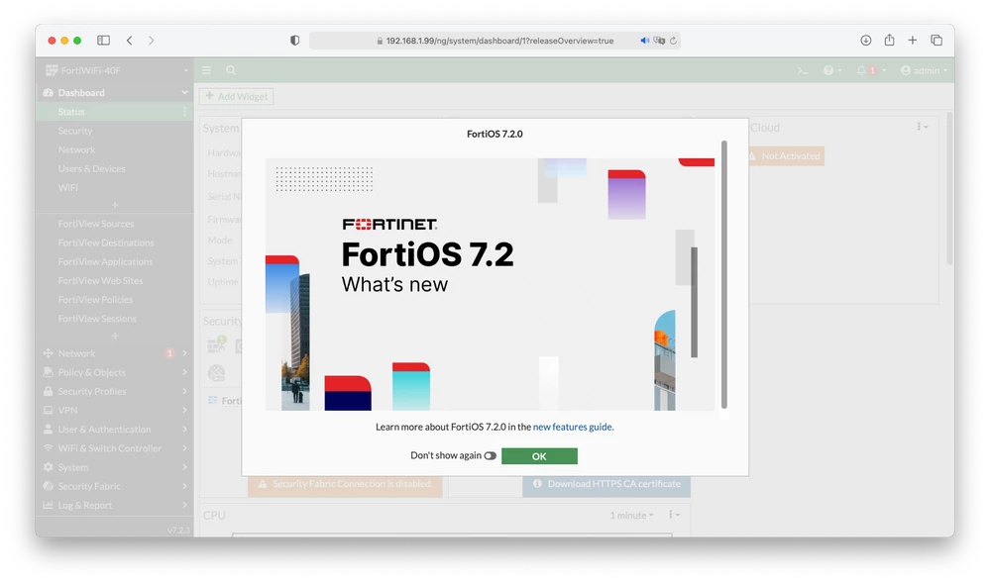This screenshot has width=990, height=584.
Task: Open FortiView Applications
Action: click(x=105, y=261)
